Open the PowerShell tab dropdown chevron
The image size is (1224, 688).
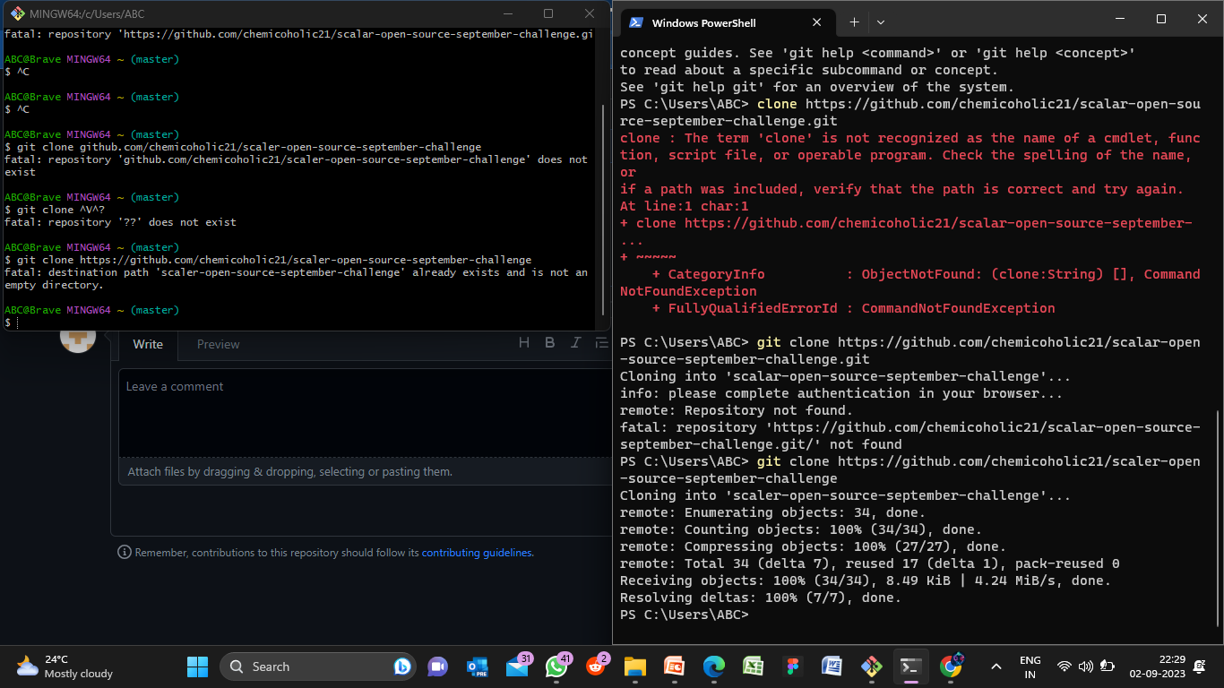pyautogui.click(x=881, y=21)
